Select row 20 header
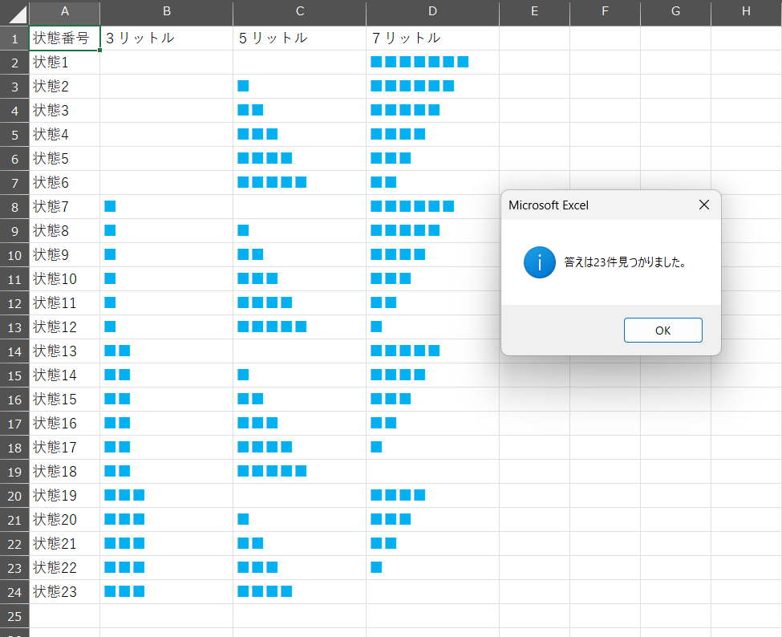This screenshot has height=637, width=782. click(14, 497)
